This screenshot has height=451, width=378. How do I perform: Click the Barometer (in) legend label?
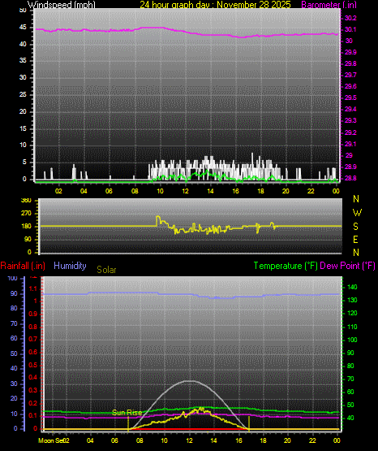click(x=329, y=5)
